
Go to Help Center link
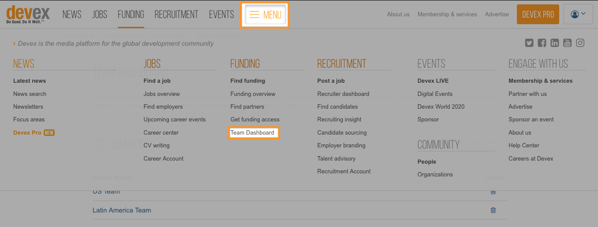point(524,145)
